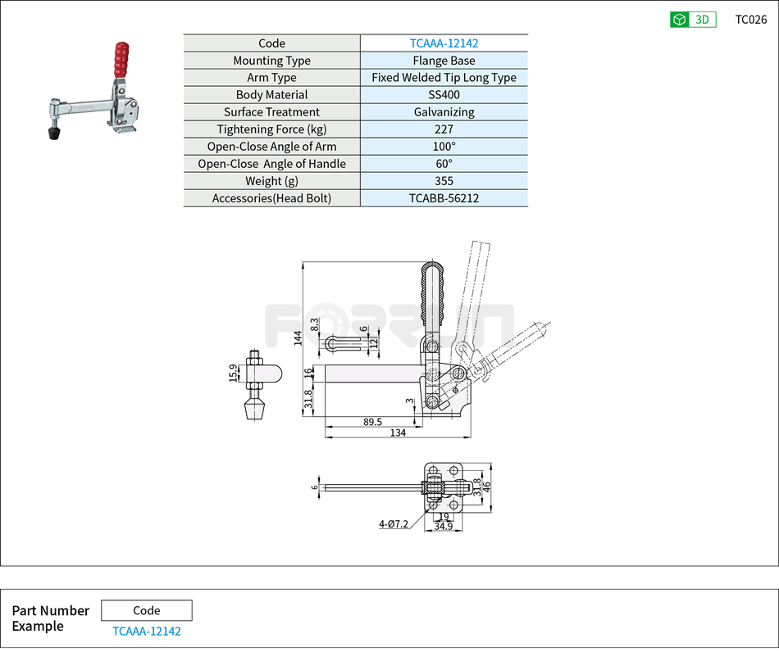Click the Mounting Type row
The height and width of the screenshot is (652, 779).
(x=272, y=61)
